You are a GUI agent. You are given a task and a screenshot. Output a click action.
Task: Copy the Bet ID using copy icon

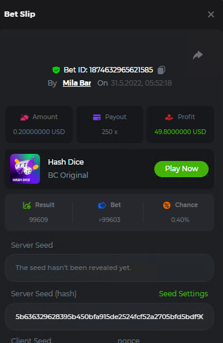pos(161,70)
